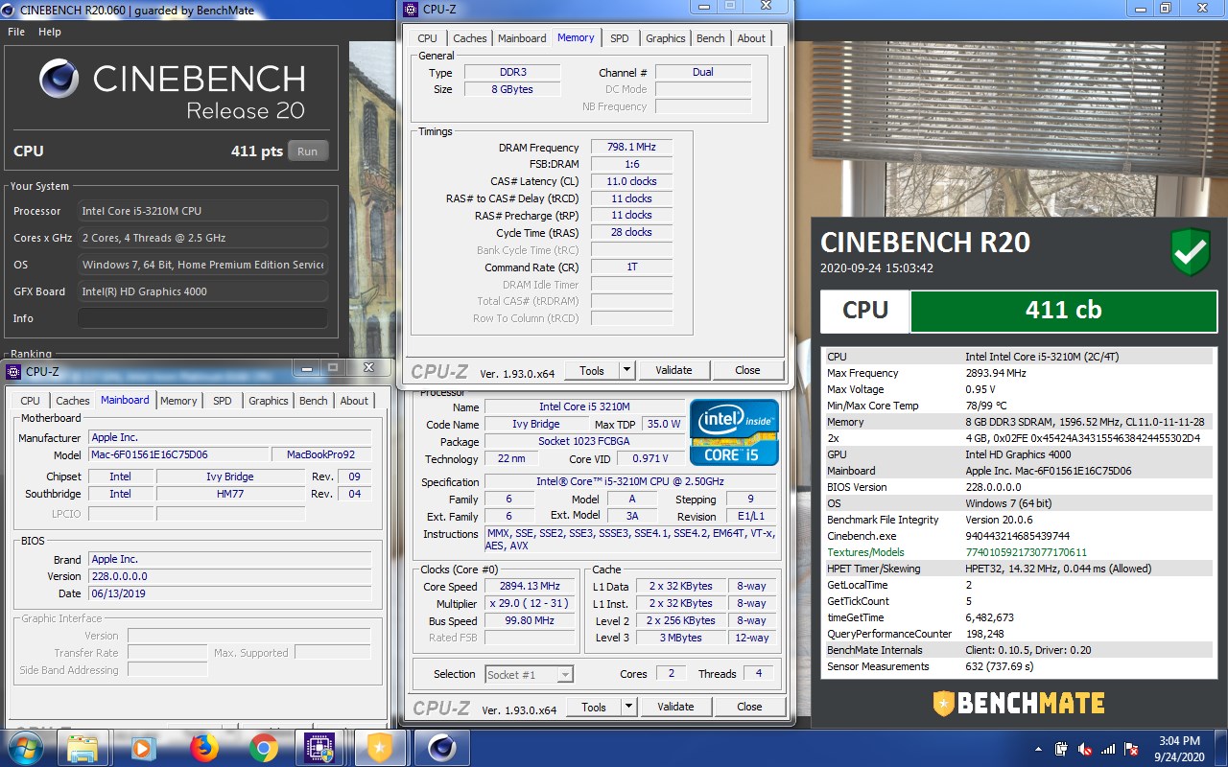Click the Mac-6F01561E16C75D06 model field
Viewport: 1228px width, 767px height.
coord(179,454)
